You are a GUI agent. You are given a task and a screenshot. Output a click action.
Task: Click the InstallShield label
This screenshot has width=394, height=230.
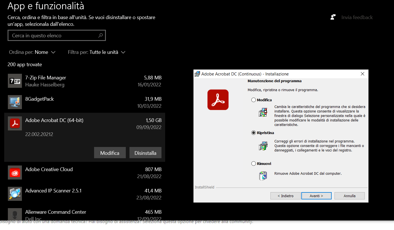click(x=204, y=187)
